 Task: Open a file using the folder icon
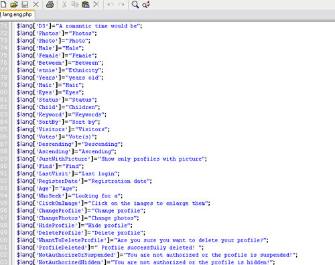click(14, 5)
